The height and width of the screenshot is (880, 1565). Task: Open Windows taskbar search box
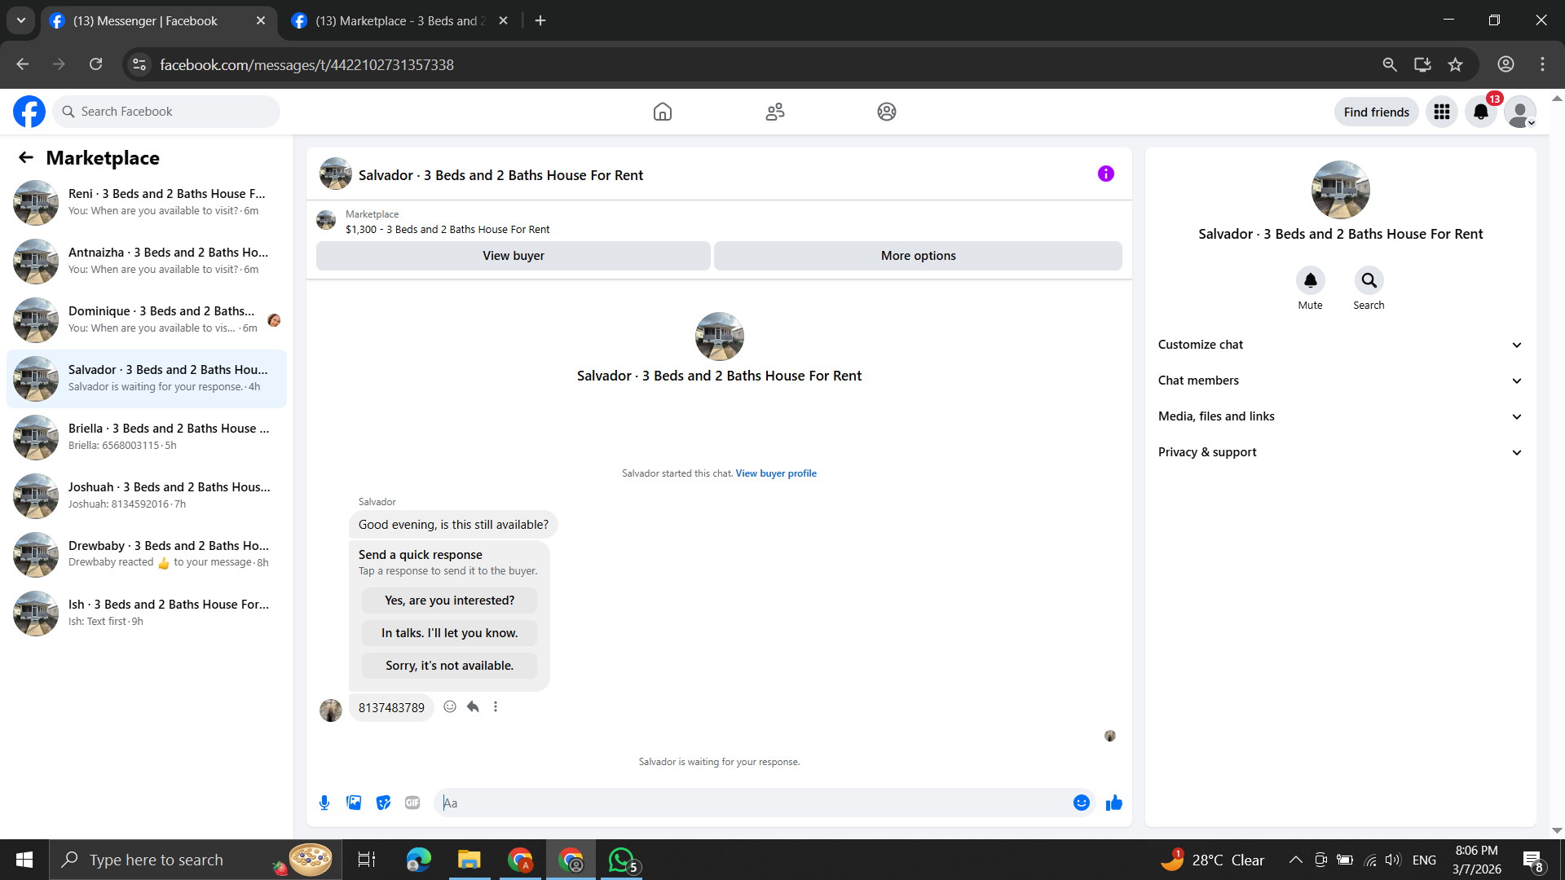(196, 860)
